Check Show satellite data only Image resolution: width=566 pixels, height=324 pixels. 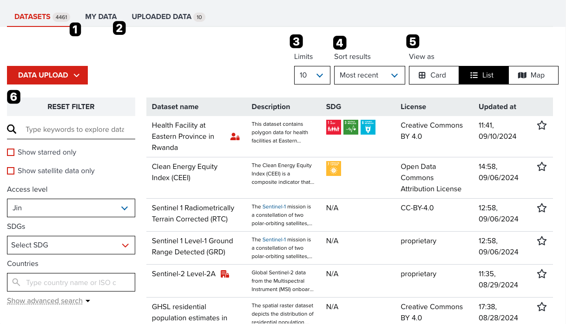click(x=11, y=170)
